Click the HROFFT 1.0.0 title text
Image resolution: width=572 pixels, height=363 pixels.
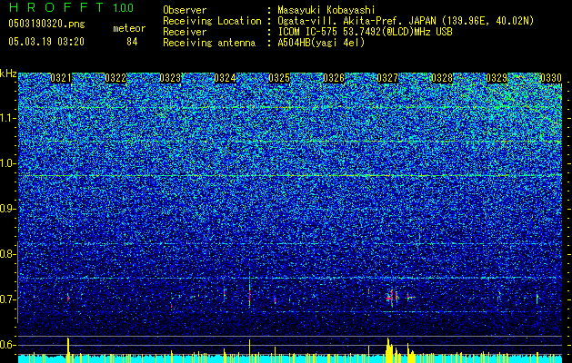[x=71, y=7]
